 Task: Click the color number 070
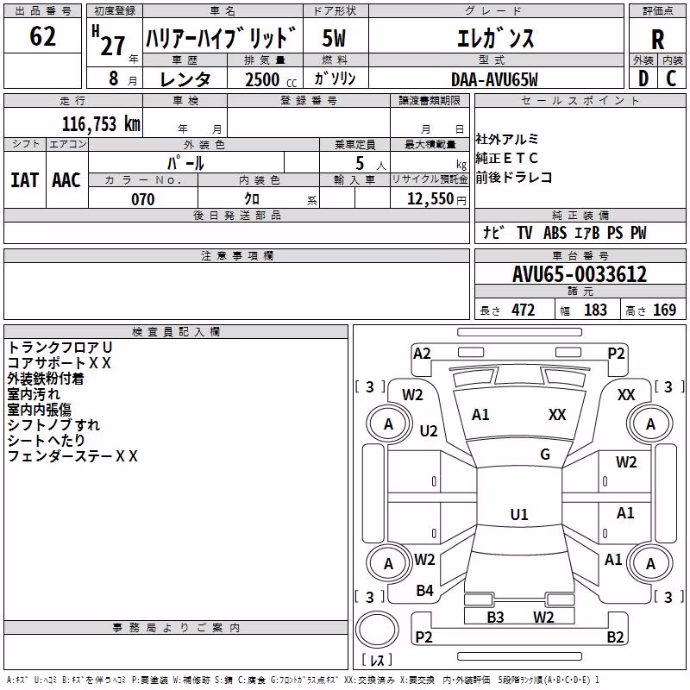143,199
